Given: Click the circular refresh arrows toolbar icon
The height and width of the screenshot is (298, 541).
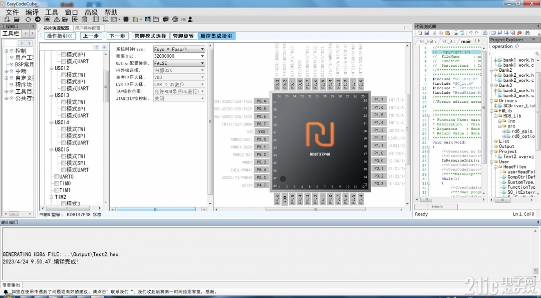Looking at the screenshot, I should tap(28, 20).
